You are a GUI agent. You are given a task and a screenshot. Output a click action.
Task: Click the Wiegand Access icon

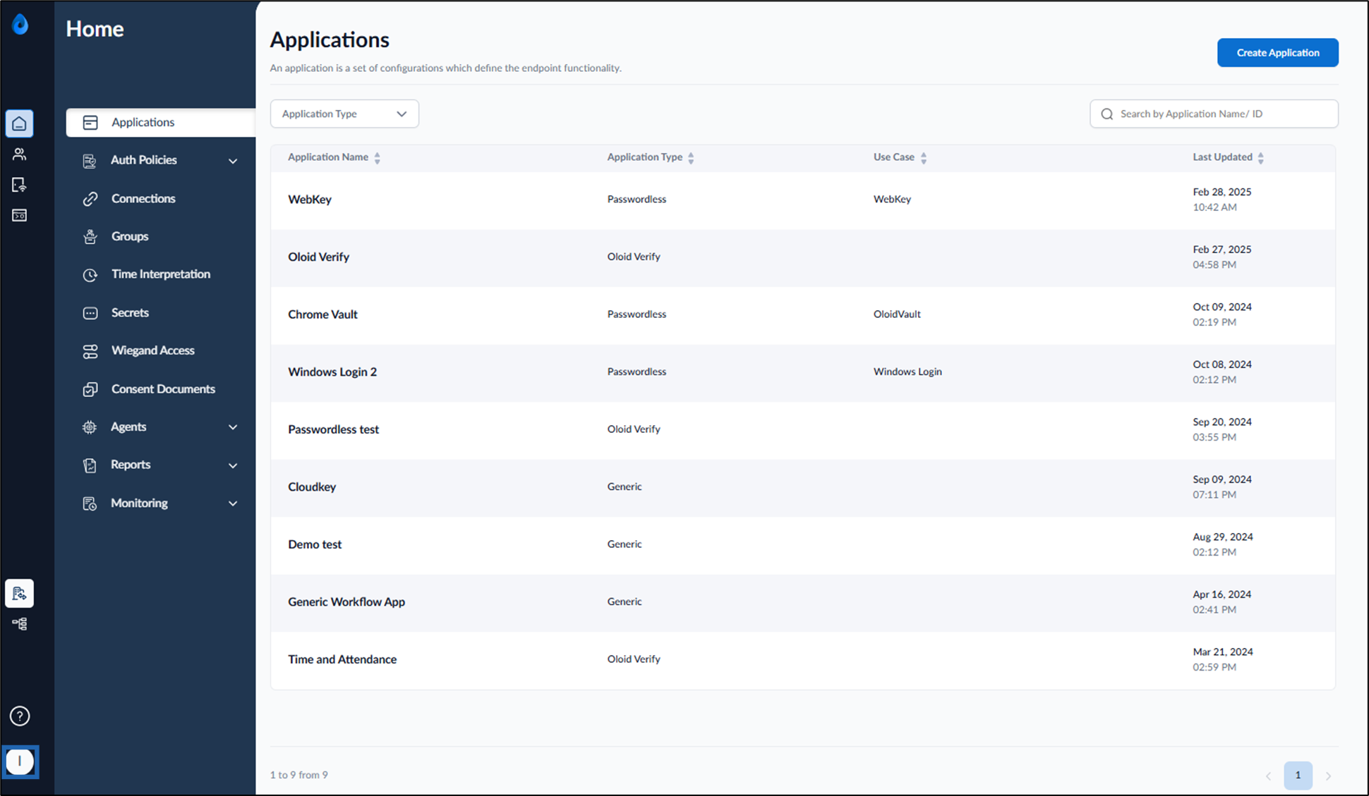(x=90, y=351)
